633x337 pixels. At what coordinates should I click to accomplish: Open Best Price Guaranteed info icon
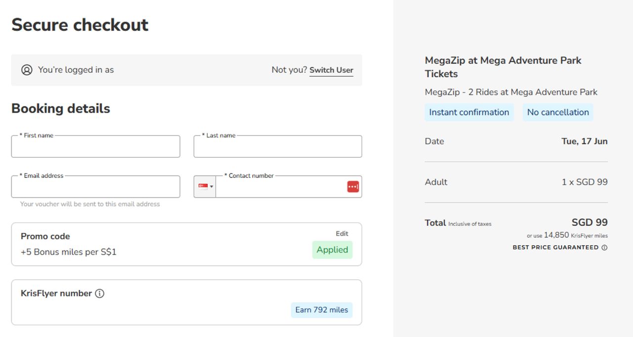(x=604, y=248)
